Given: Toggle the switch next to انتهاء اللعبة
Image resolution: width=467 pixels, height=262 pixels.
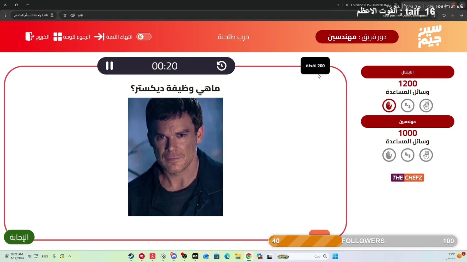Looking at the screenshot, I should point(144,37).
